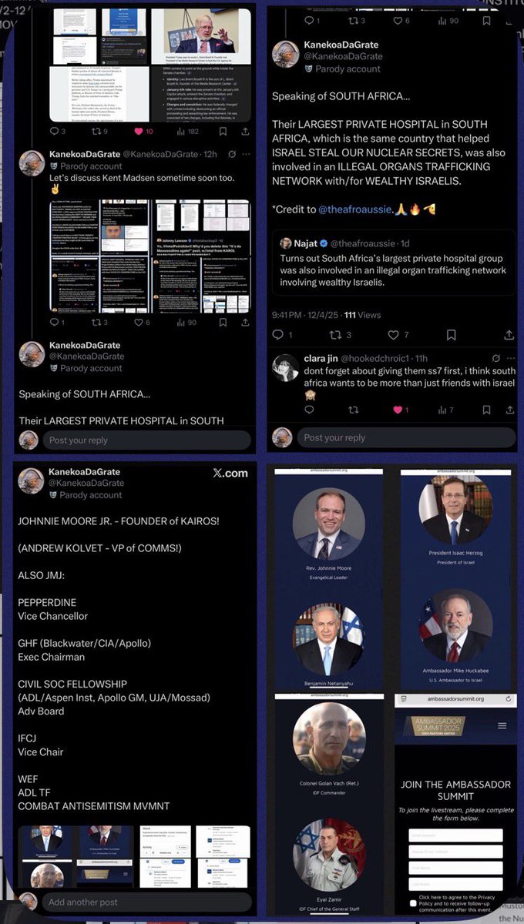The image size is (524, 924).
Task: Open the Ambassador Summit hamburger menu
Action: point(502,725)
